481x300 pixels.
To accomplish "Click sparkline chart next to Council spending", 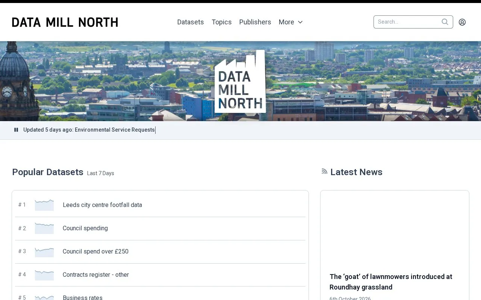I will (44, 228).
